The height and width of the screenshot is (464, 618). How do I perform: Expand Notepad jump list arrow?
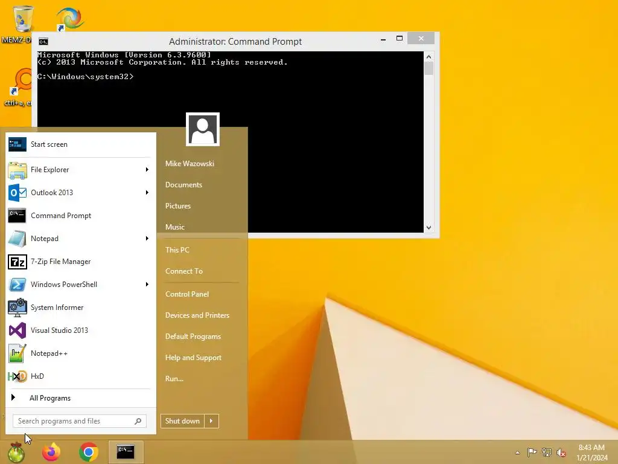[147, 238]
